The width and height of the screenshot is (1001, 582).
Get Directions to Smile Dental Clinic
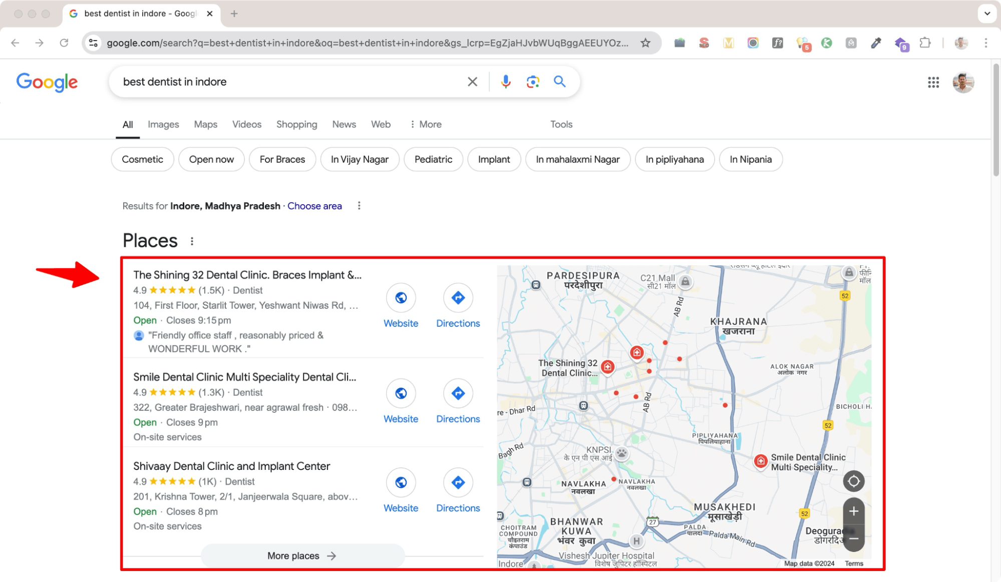coord(458,393)
